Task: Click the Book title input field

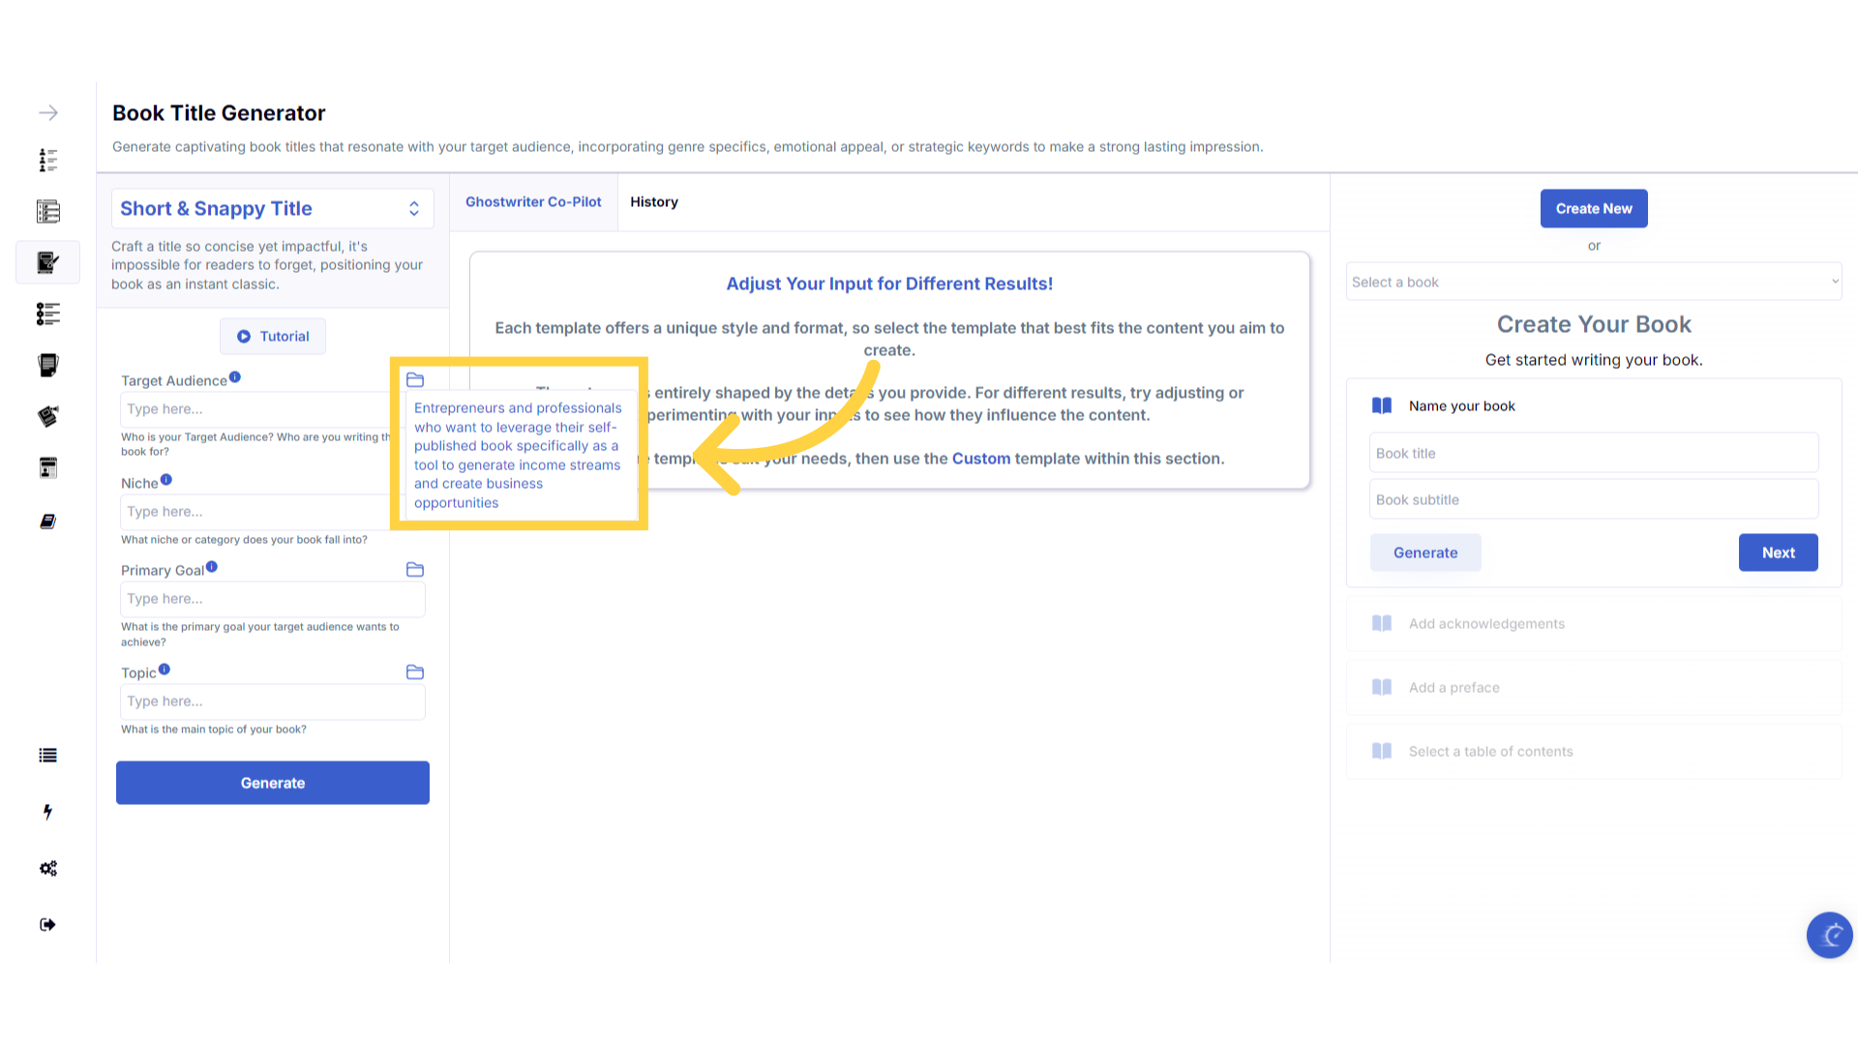Action: coord(1593,454)
